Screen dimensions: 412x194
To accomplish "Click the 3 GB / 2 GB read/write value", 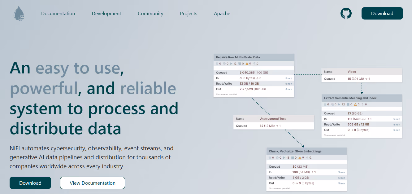I will click(x=301, y=178).
